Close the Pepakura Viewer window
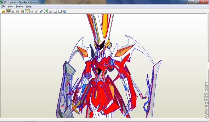 pyautogui.click(x=204, y=2)
